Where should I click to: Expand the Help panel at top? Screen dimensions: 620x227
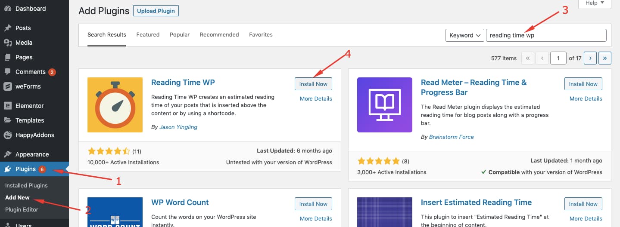point(595,3)
